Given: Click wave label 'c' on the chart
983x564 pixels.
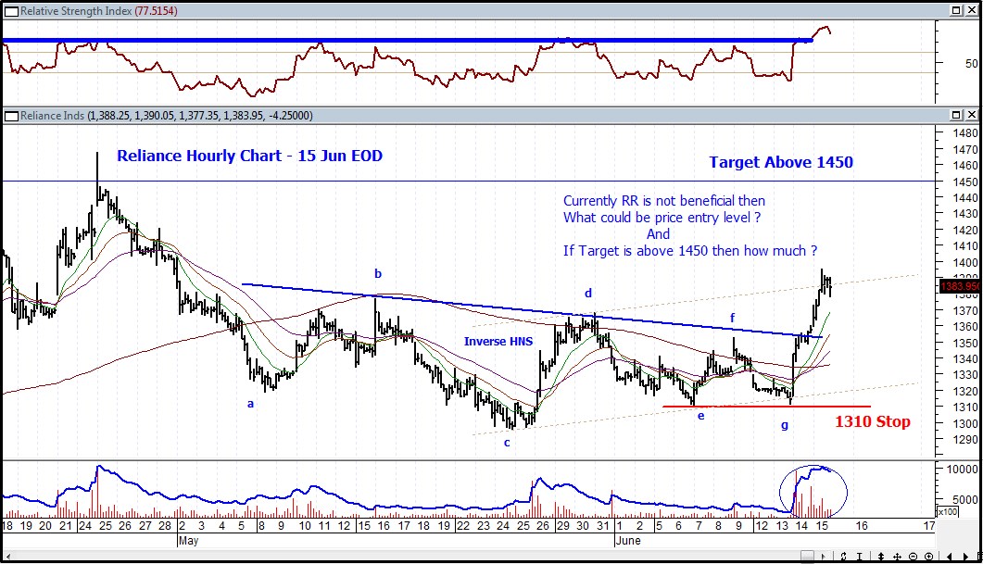Looking at the screenshot, I should (x=507, y=443).
